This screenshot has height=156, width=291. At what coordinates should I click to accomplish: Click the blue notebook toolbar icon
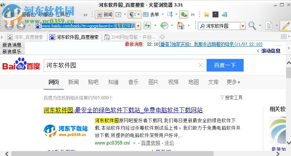[x=224, y=14]
